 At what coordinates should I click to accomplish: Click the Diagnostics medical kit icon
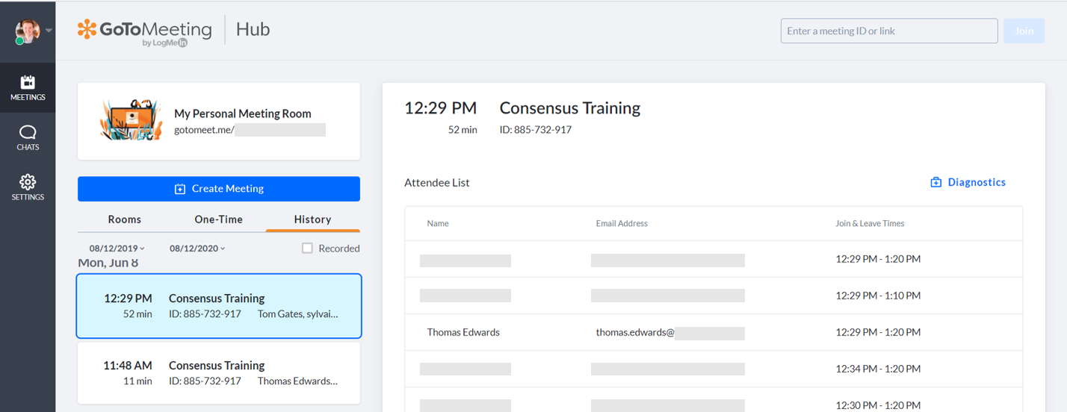point(936,182)
